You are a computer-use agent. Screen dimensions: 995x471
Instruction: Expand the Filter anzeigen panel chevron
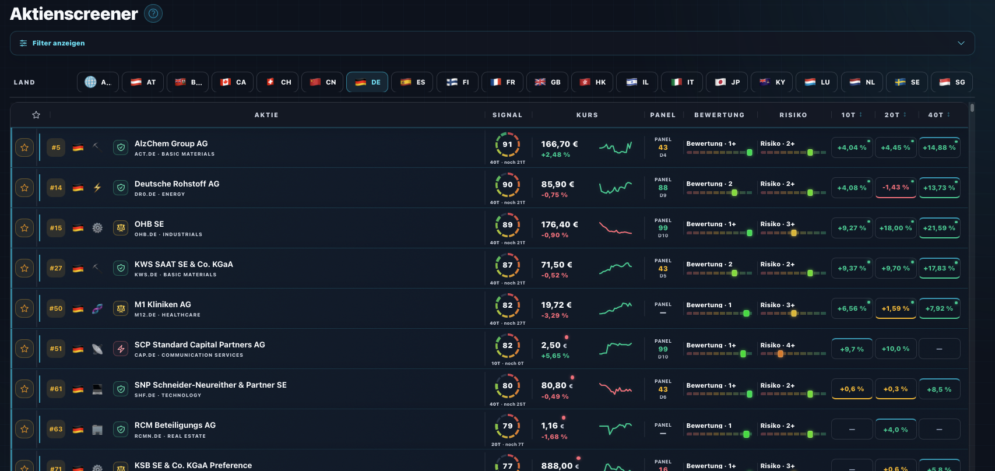point(961,43)
